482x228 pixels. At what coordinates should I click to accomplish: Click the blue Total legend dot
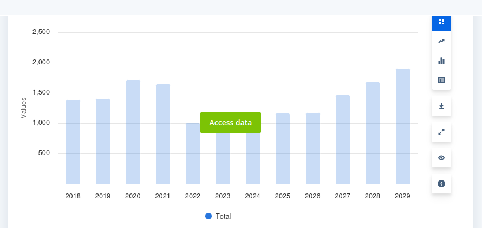pyautogui.click(x=209, y=216)
